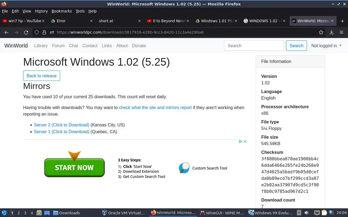Viewport: 348px width, 217px height.
Task: Open the Firefox hamburger application menu
Action: pos(341,32)
